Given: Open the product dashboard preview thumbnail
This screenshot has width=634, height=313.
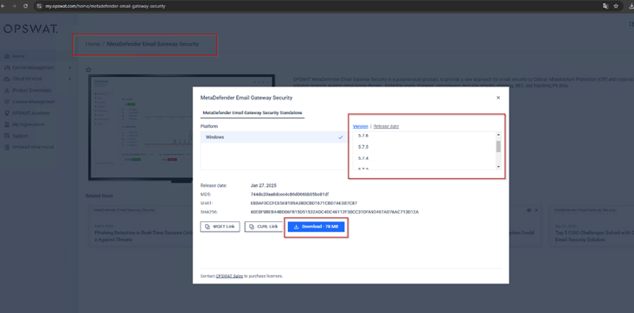Looking at the screenshot, I should 140,128.
